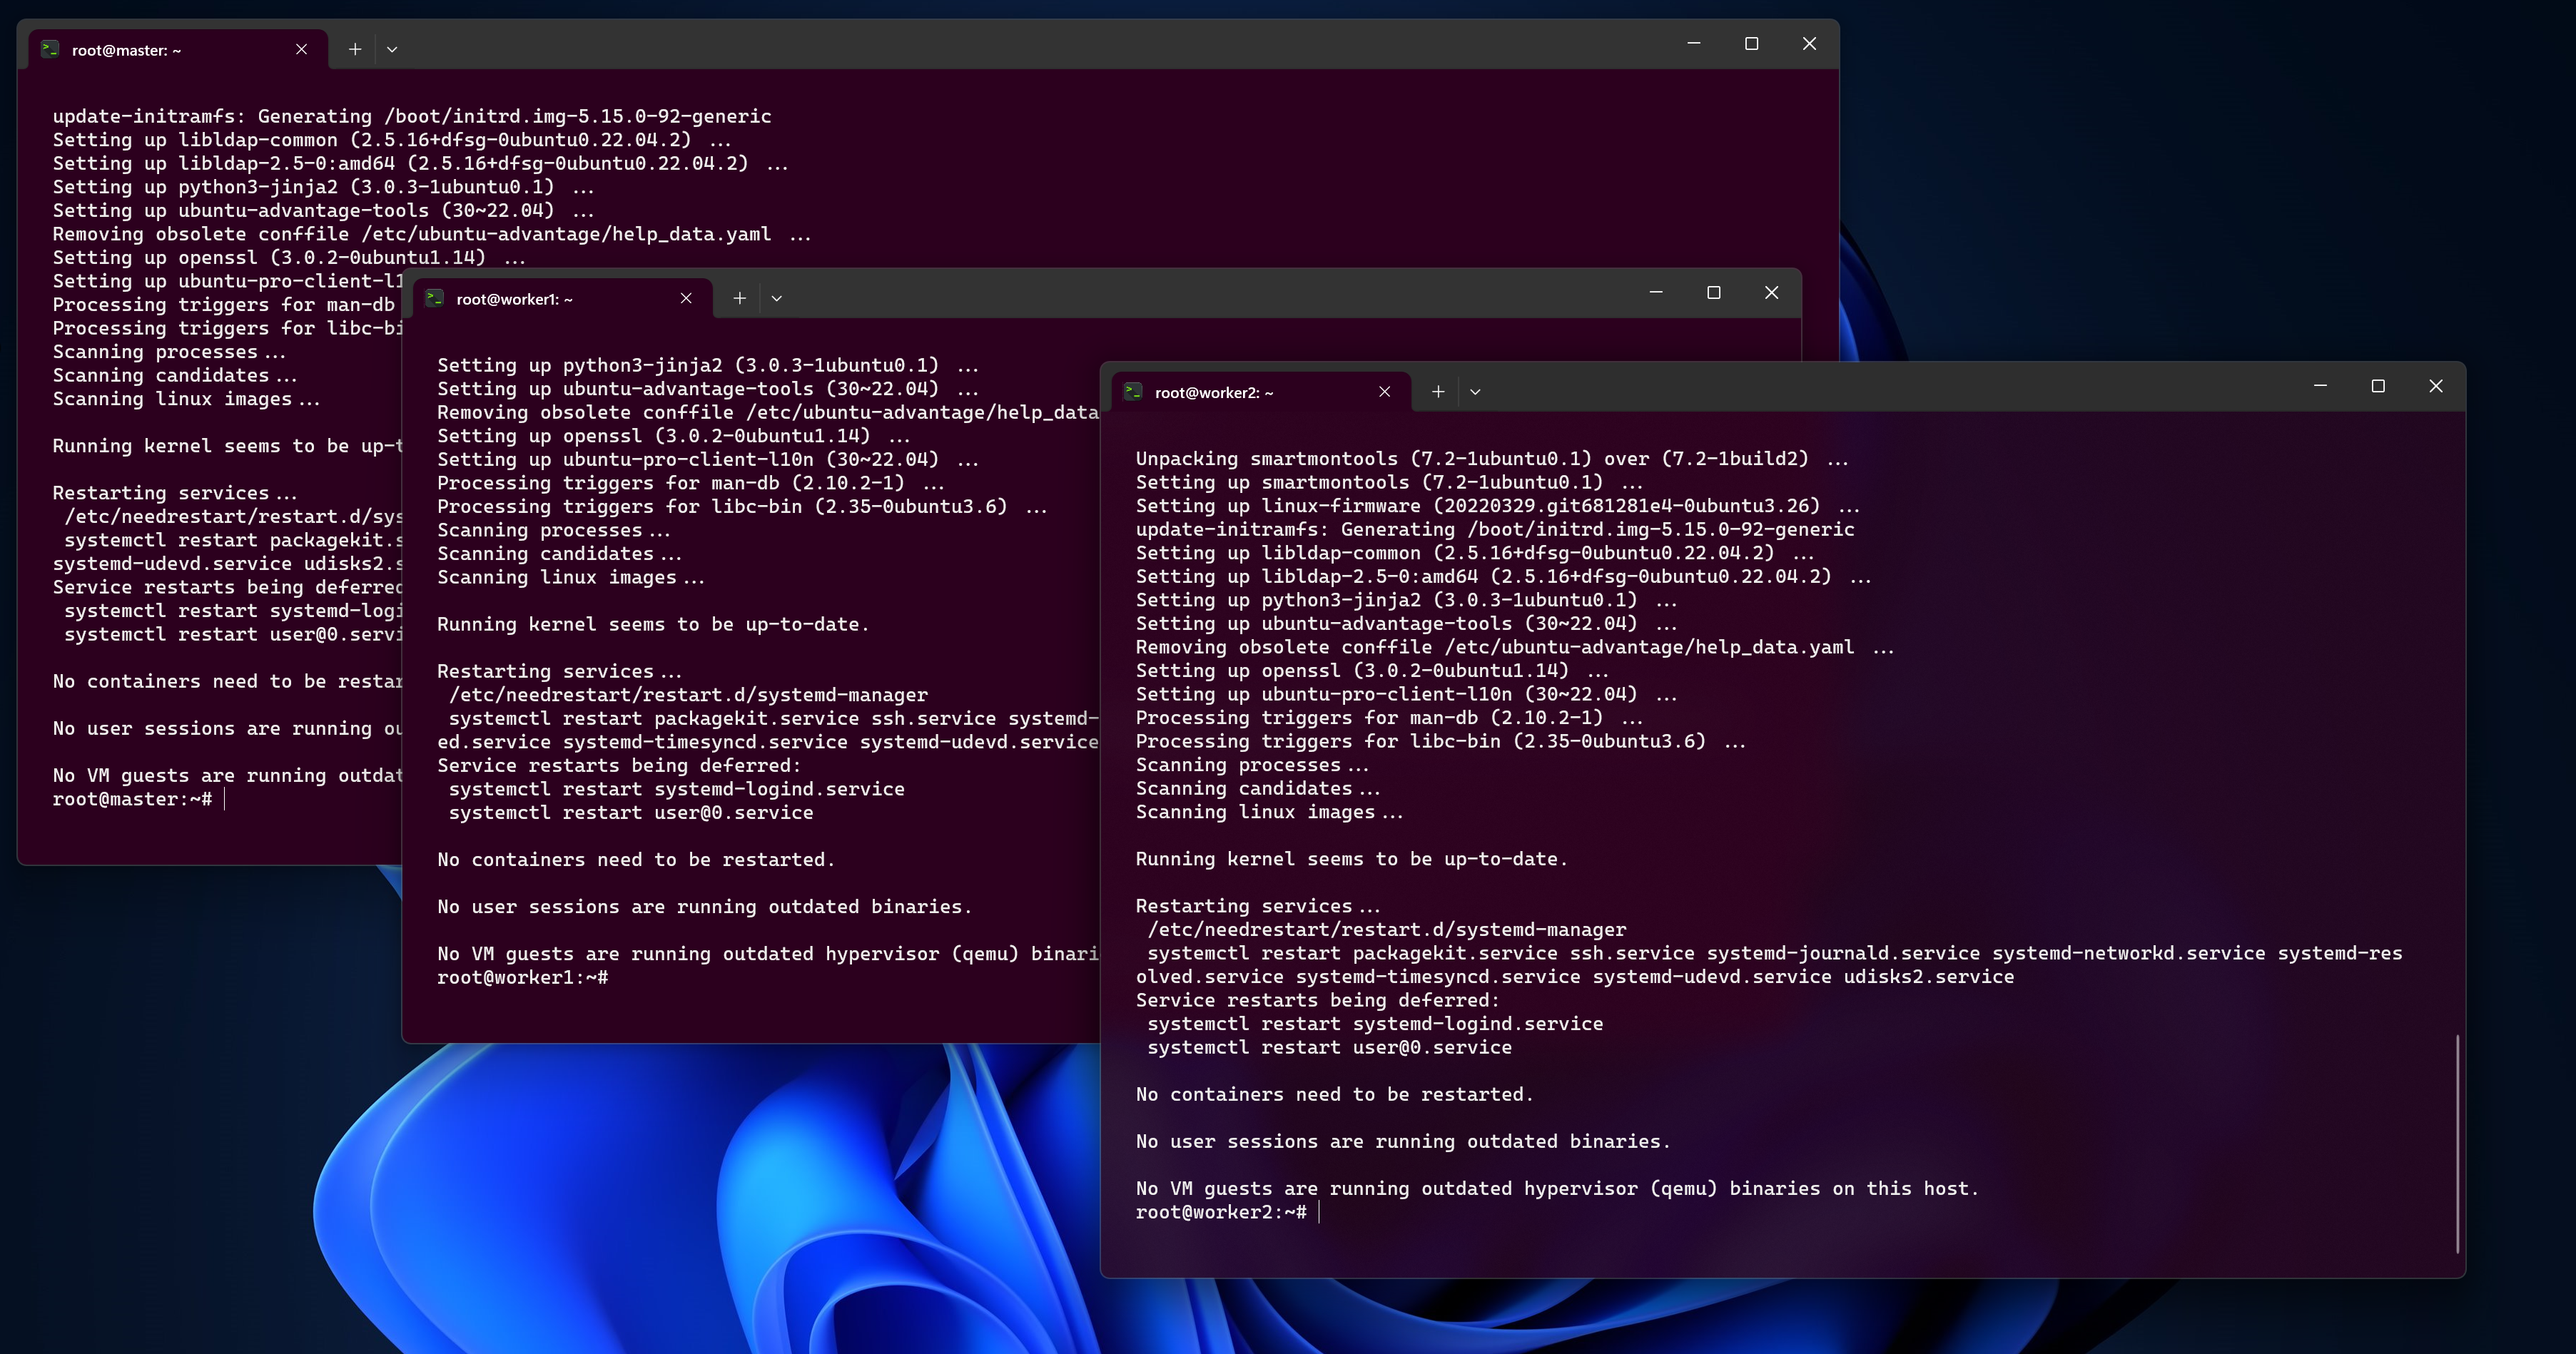Open new tab in master terminal
2576x1354 pixels.
pyautogui.click(x=354, y=49)
